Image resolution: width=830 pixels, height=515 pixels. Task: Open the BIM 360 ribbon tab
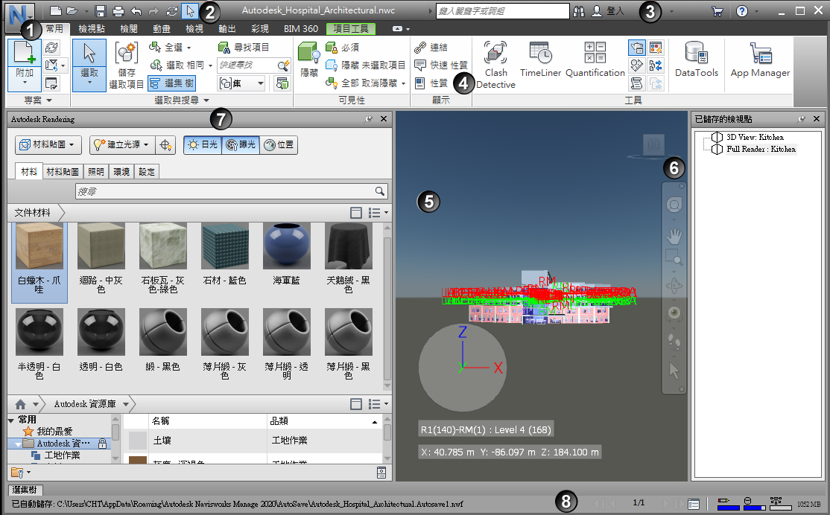pos(301,28)
